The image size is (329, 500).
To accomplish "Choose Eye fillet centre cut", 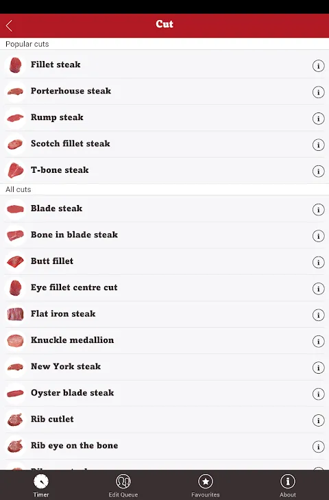I will point(164,288).
